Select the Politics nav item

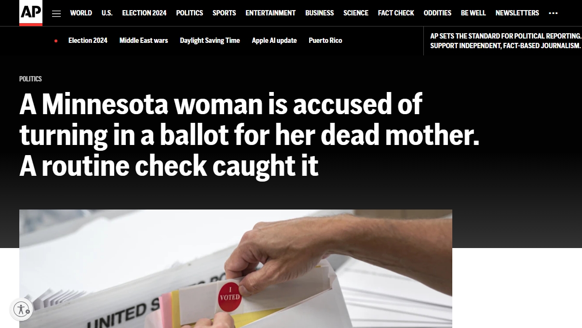coord(189,13)
